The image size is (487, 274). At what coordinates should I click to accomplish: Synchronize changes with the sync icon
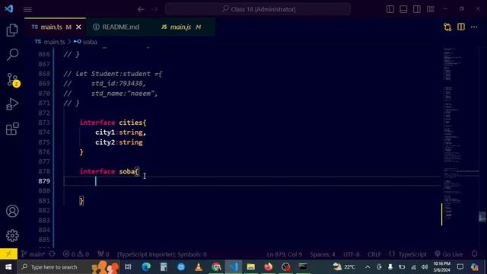53,253
